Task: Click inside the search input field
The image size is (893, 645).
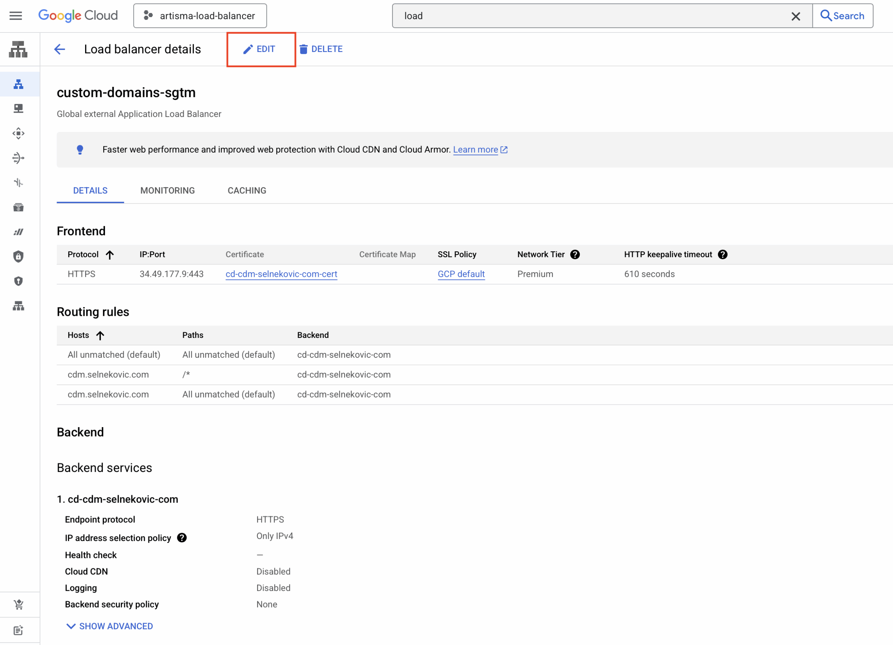Action: (551, 16)
